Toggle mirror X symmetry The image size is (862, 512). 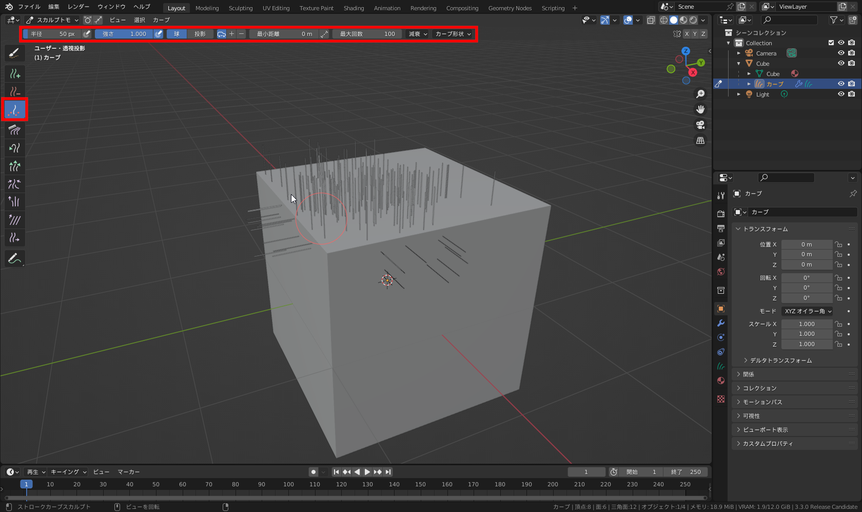point(687,34)
